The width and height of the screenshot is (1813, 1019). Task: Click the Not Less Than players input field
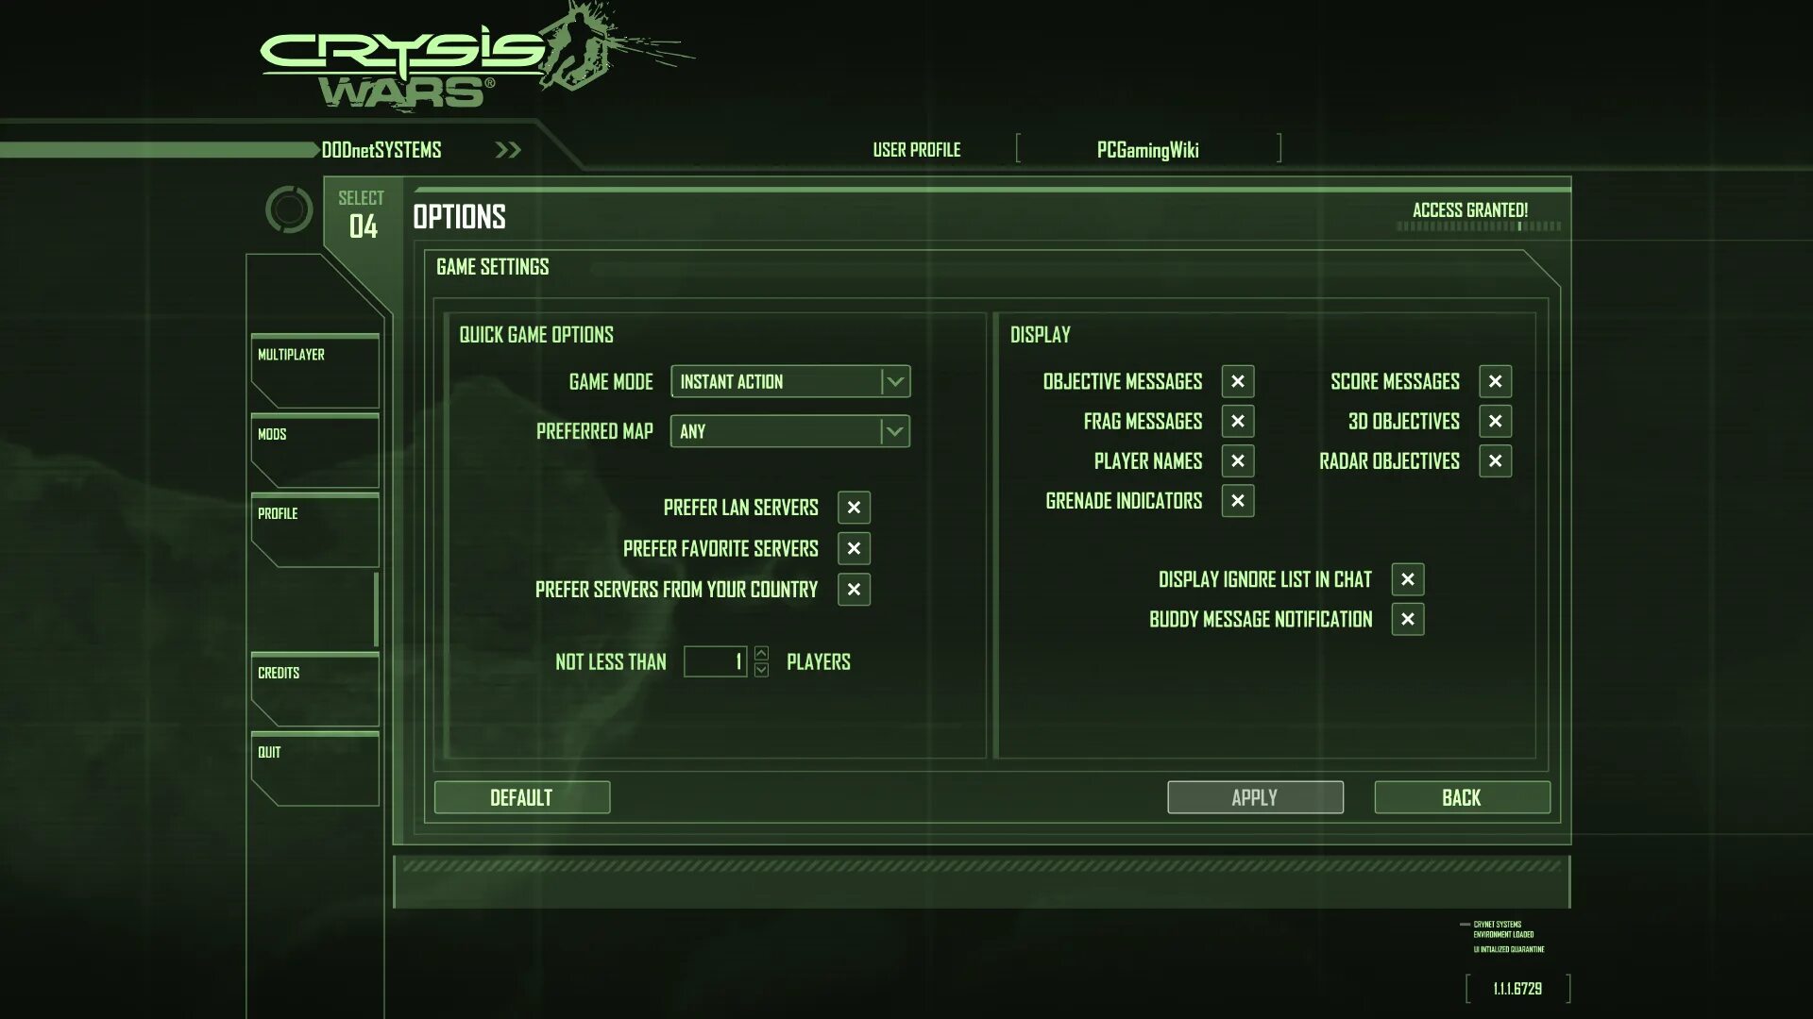pyautogui.click(x=716, y=660)
